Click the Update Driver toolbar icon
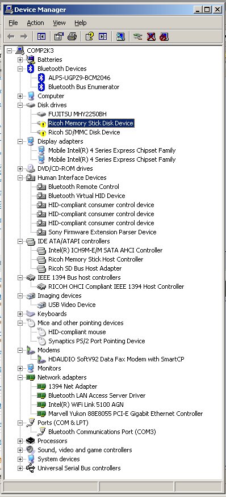This screenshot has width=226, height=497. coord(137,37)
